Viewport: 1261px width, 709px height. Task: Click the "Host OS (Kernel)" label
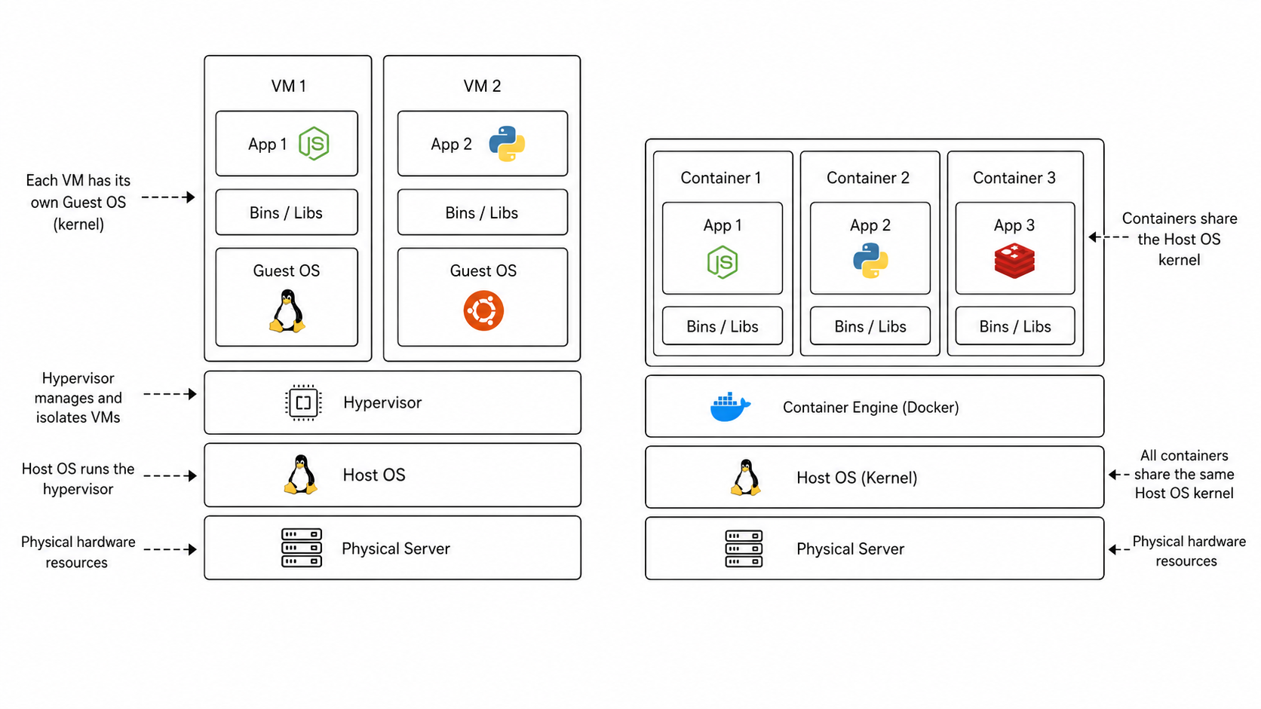(x=857, y=478)
